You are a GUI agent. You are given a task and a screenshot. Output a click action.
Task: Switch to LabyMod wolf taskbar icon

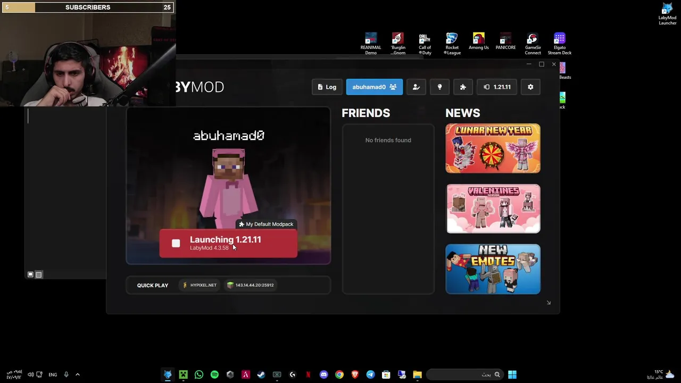click(168, 374)
